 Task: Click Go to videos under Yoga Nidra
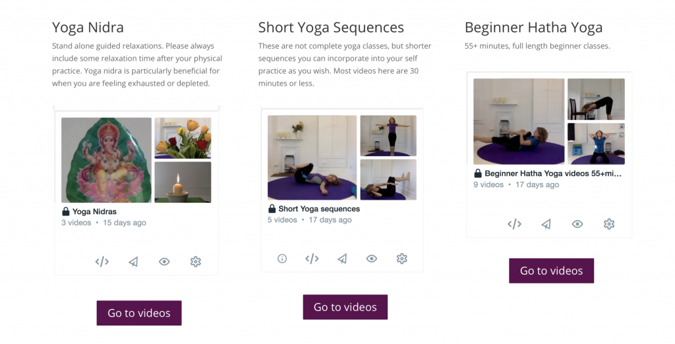139,313
